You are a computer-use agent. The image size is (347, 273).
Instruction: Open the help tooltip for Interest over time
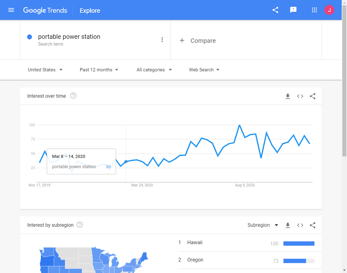tap(73, 96)
